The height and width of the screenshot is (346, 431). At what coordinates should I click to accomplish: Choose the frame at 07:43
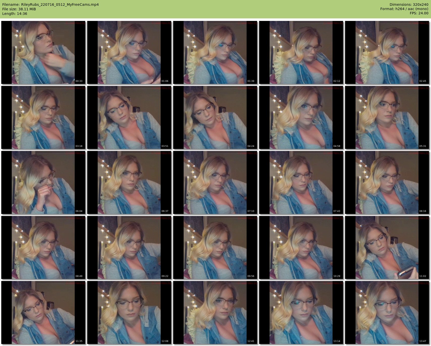coord(301,182)
